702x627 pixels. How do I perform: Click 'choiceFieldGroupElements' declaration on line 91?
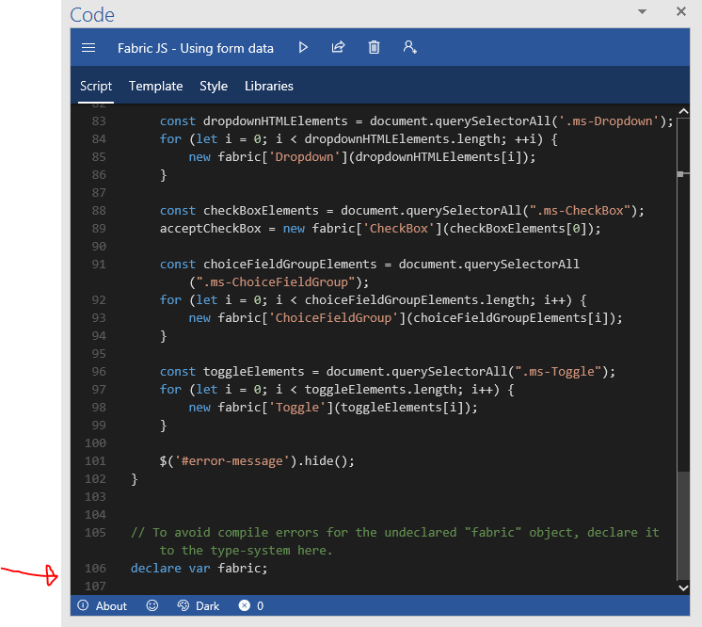click(x=290, y=265)
